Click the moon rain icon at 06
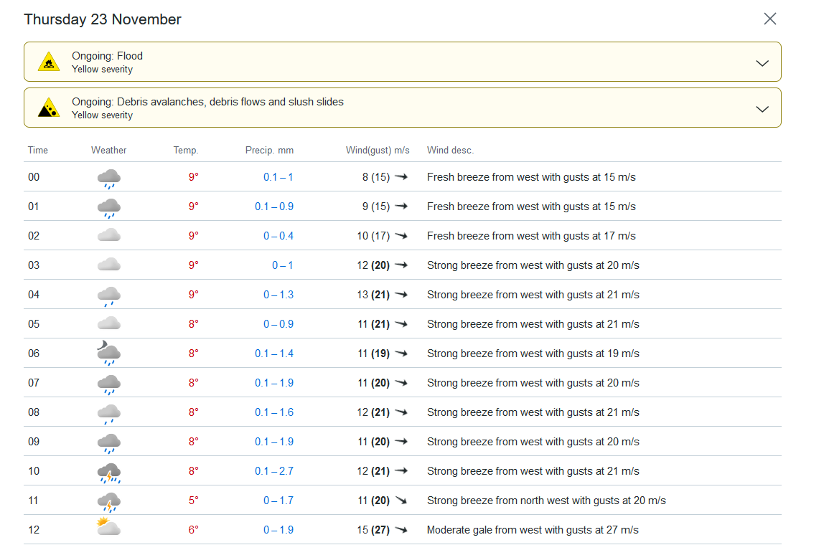This screenshot has width=829, height=545. click(x=108, y=353)
